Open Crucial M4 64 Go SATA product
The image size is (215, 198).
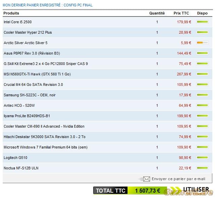click(33, 85)
